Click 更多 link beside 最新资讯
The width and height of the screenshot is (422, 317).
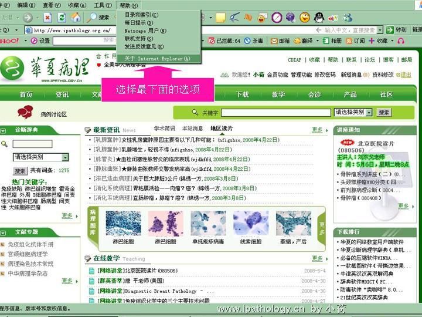click(x=317, y=130)
